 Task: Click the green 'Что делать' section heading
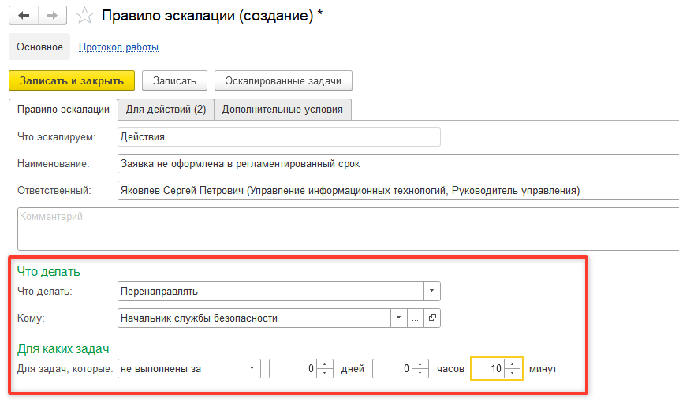49,272
